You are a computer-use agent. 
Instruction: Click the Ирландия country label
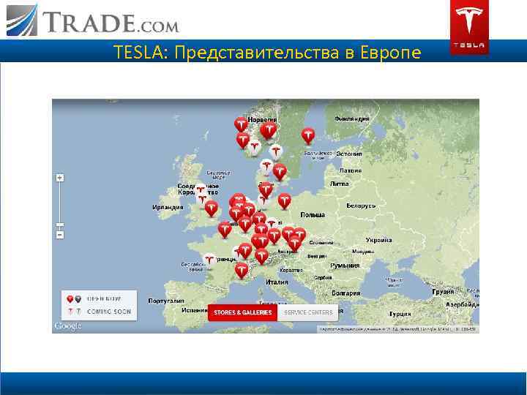(x=168, y=207)
